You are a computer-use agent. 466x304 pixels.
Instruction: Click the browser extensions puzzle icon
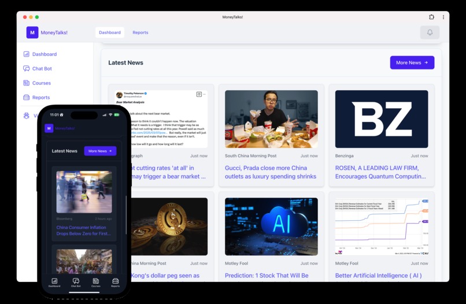coord(431,17)
